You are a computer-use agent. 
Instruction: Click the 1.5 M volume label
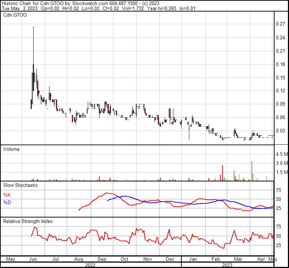pos(282,172)
